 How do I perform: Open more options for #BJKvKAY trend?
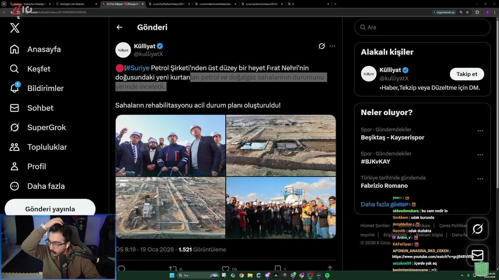coord(480,155)
